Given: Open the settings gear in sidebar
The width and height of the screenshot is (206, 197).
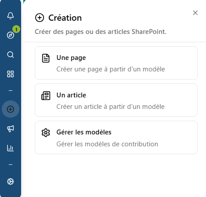Looking at the screenshot, I should coord(11,182).
